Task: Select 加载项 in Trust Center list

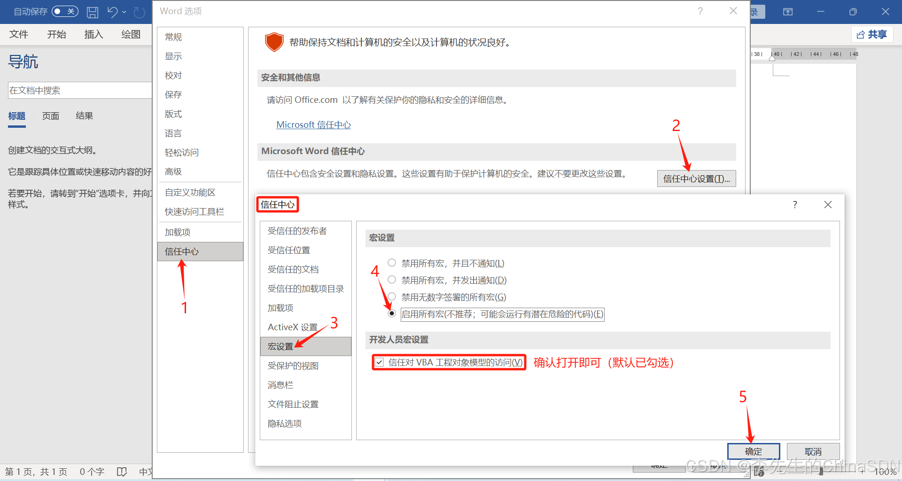Action: tap(305, 308)
